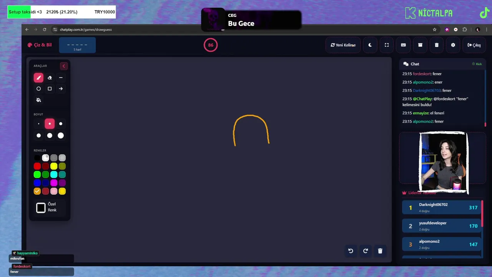Select Darknight06702 leaderboard row
This screenshot has width=492, height=277.
coord(442,207)
